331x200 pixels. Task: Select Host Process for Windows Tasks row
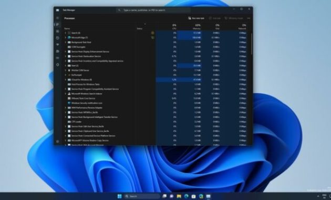click(x=156, y=84)
